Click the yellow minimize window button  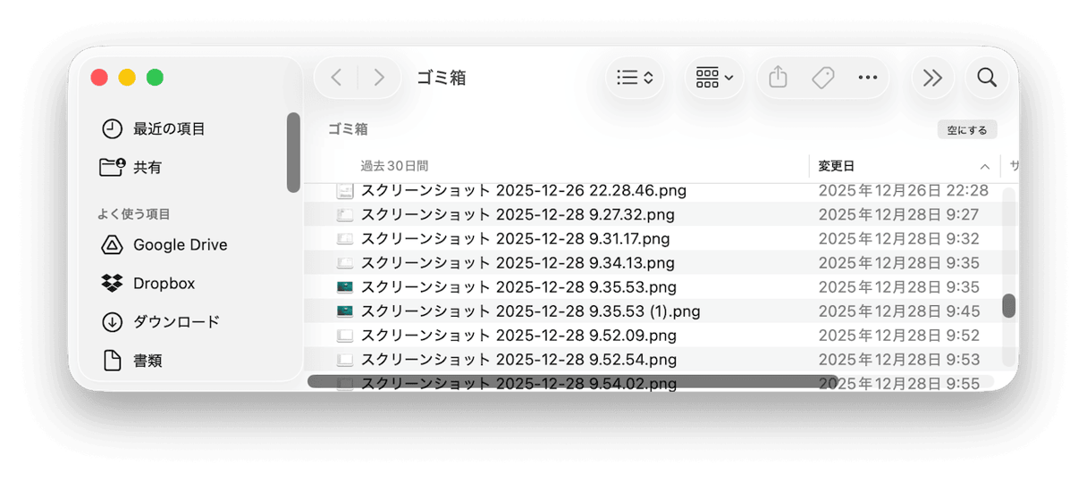click(127, 78)
